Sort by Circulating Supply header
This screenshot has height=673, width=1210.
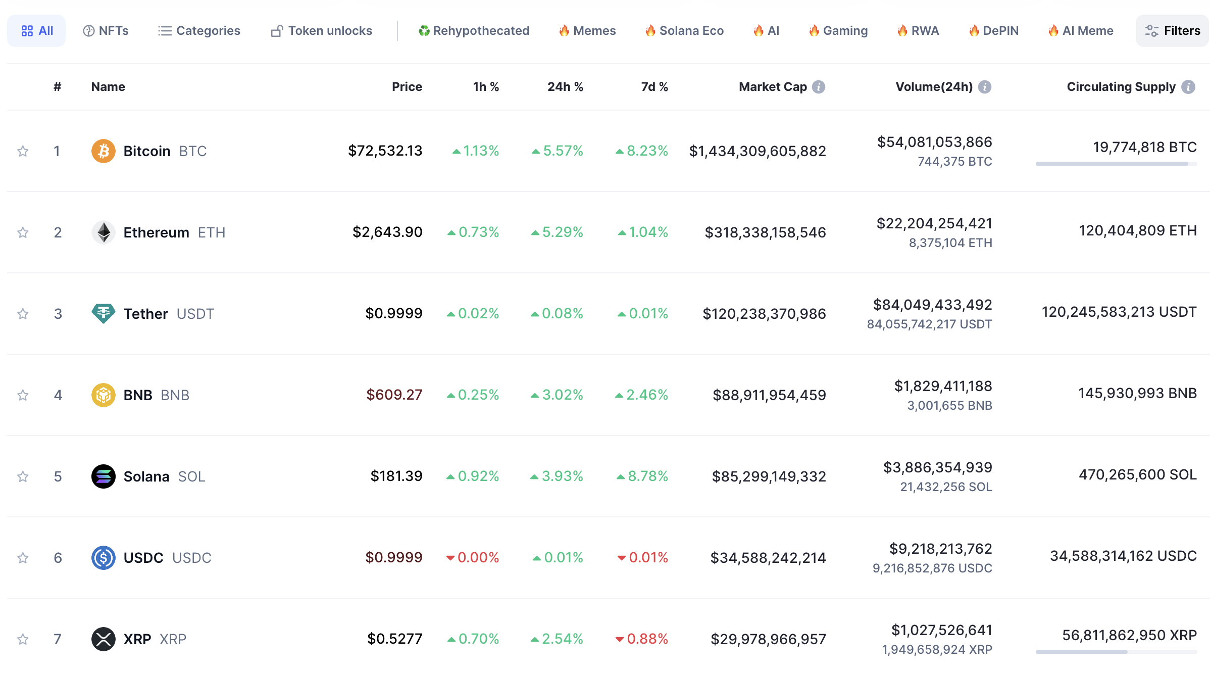point(1121,87)
